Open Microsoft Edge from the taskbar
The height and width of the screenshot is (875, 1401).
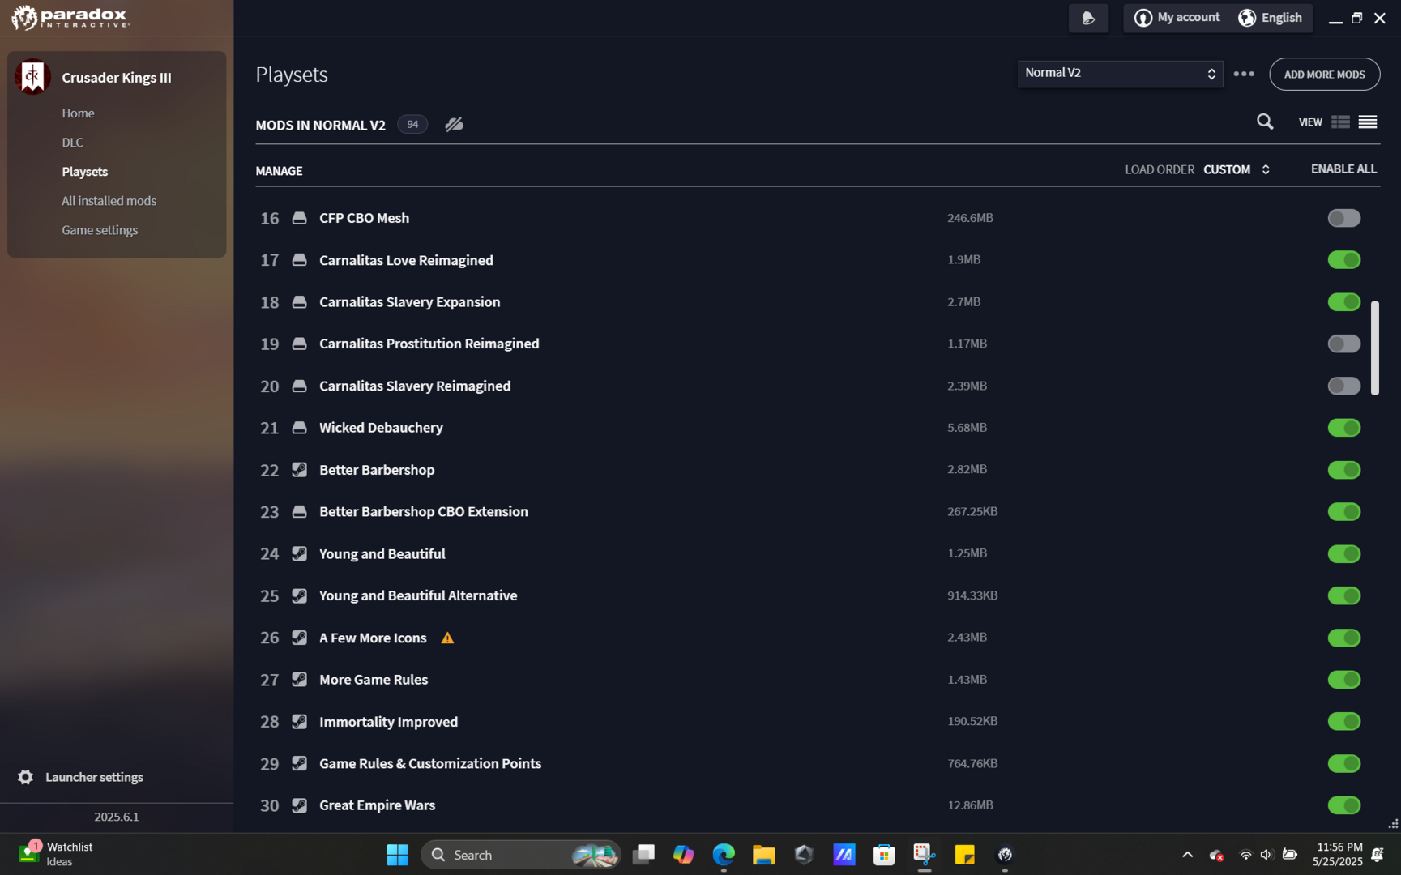[723, 855]
